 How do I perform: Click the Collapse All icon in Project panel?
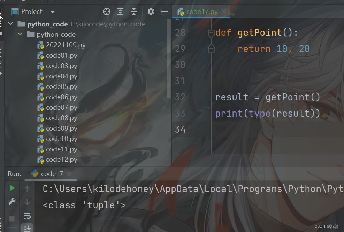click(133, 11)
